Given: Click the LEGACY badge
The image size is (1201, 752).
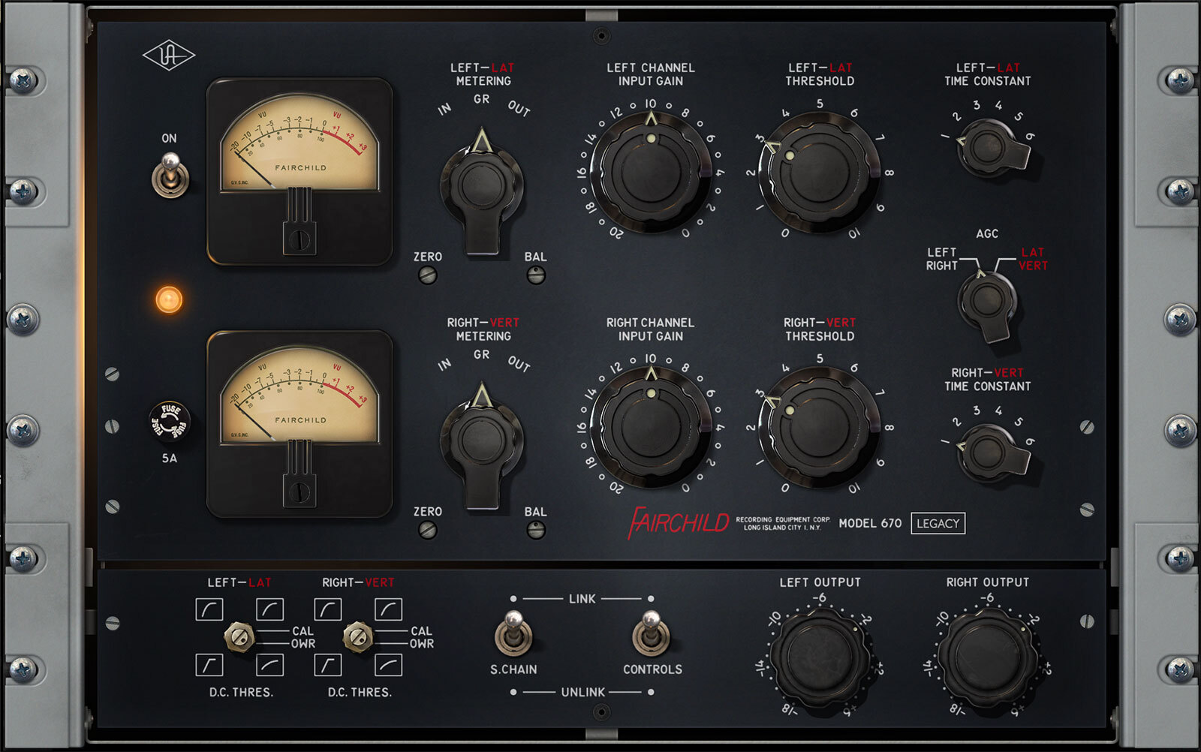Looking at the screenshot, I should click(938, 524).
